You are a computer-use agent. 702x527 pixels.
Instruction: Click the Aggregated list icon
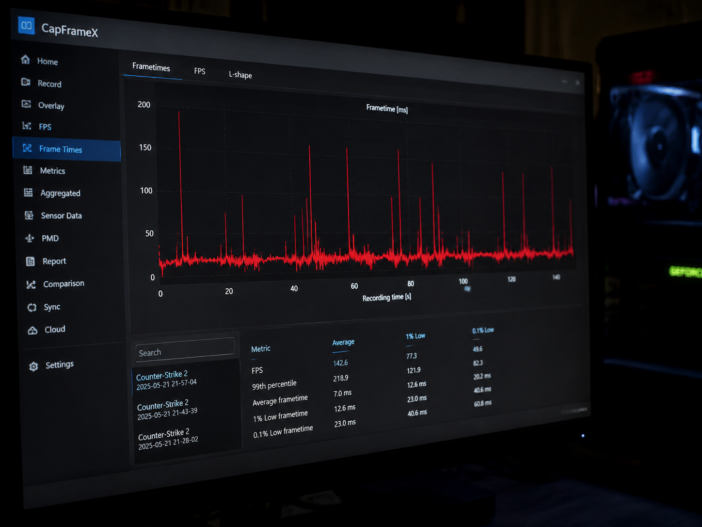29,192
